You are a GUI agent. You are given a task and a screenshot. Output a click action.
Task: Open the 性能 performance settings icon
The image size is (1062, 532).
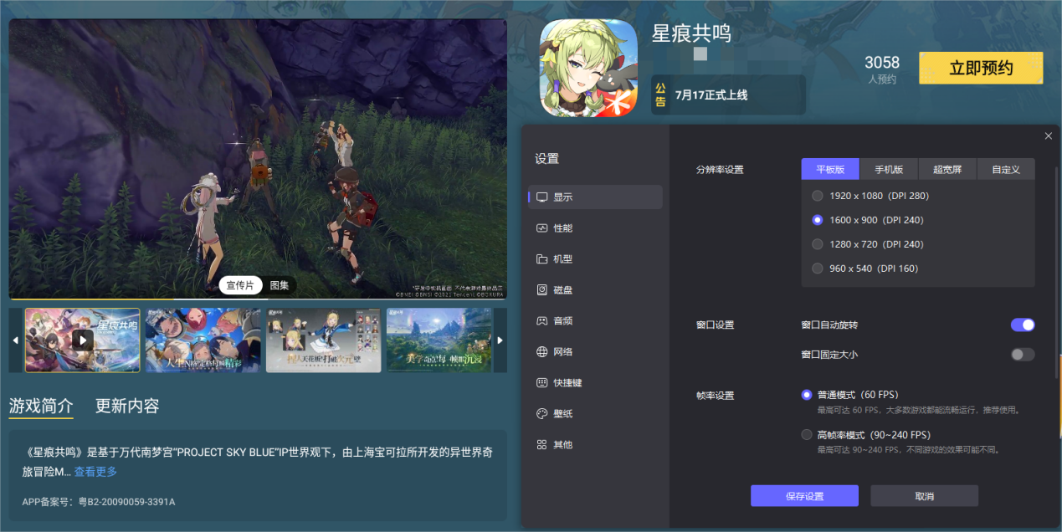542,228
